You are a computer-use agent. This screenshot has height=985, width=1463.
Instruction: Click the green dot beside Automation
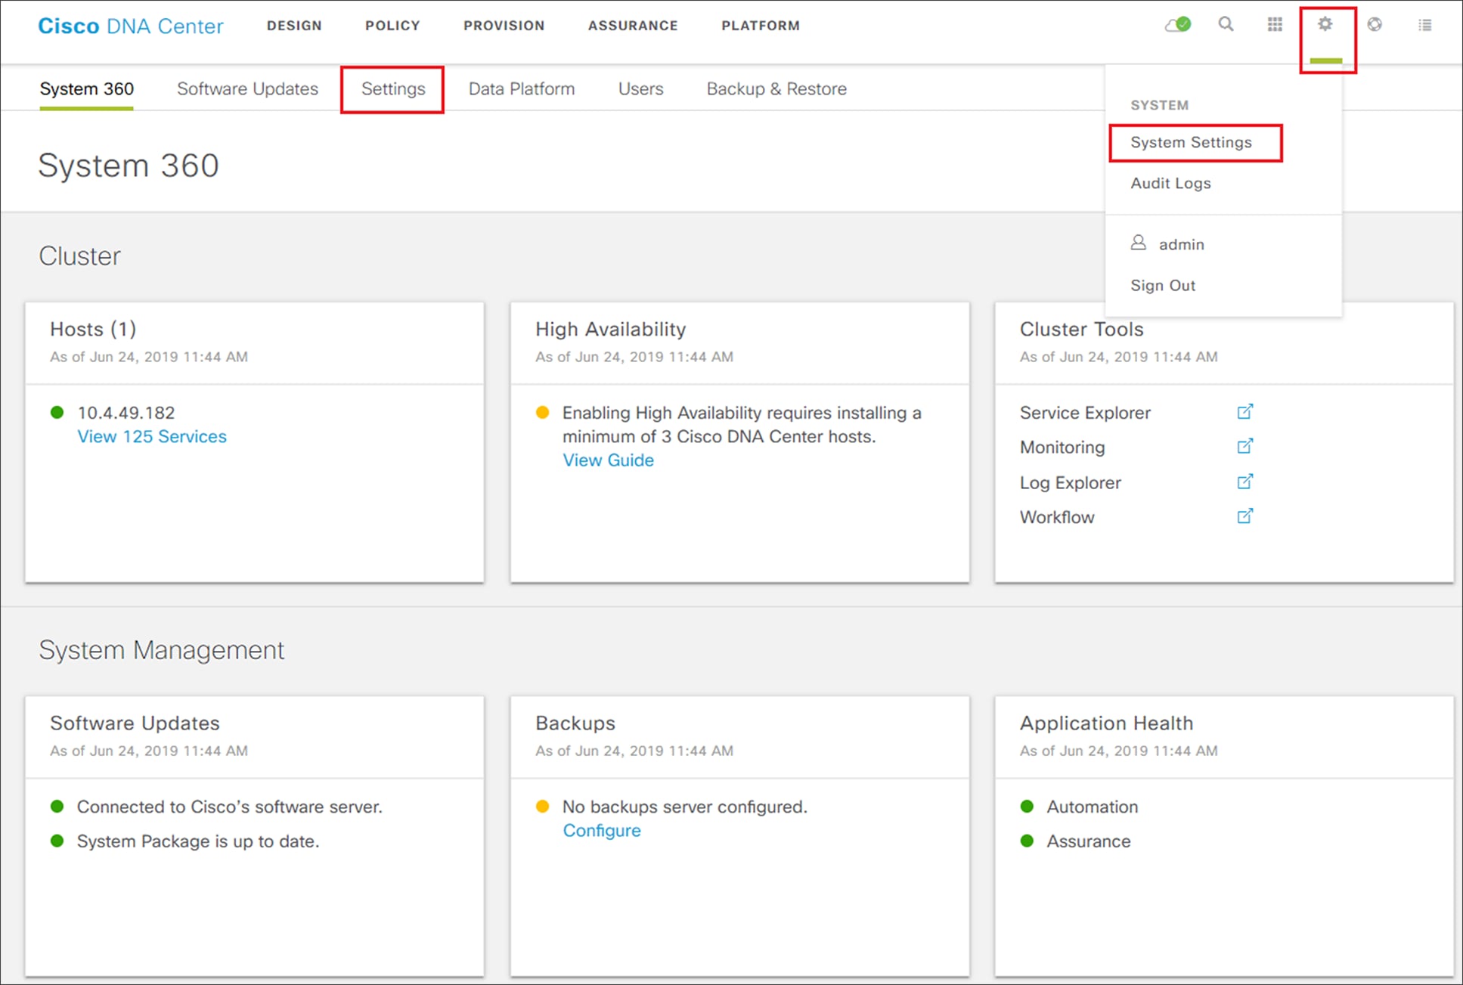(1027, 807)
